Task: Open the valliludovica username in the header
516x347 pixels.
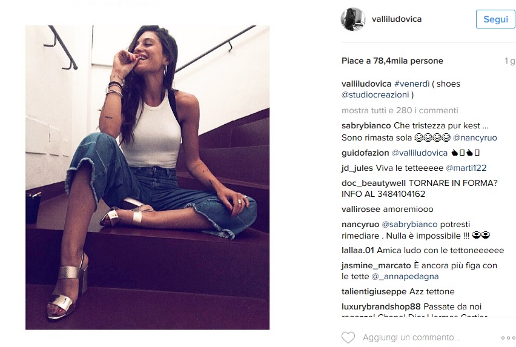Action: tap(397, 19)
